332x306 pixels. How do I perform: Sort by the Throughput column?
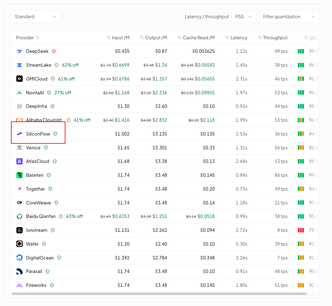pyautogui.click(x=273, y=38)
